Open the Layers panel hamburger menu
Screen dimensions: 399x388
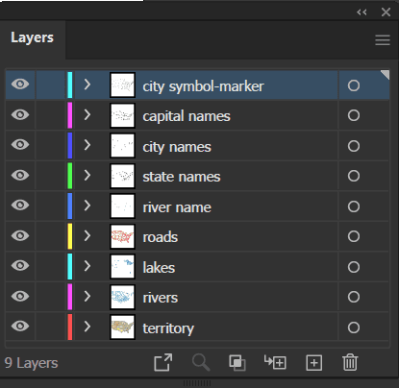click(383, 40)
